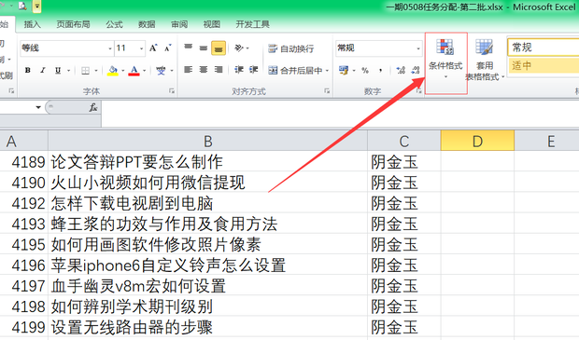579x340 pixels.
Task: Open the 数字 group dialog launcher
Action: coord(418,90)
